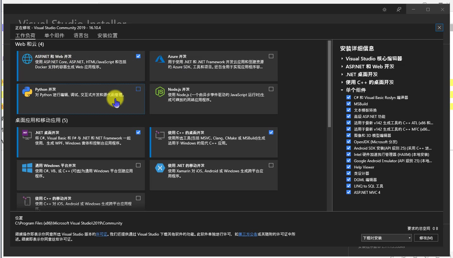Image resolution: width=453 pixels, height=258 pixels.
Task: Expand .NET 桌面开发 install details
Action: point(342,74)
